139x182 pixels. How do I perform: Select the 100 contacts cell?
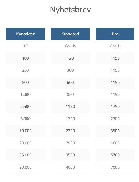[x=25, y=58]
